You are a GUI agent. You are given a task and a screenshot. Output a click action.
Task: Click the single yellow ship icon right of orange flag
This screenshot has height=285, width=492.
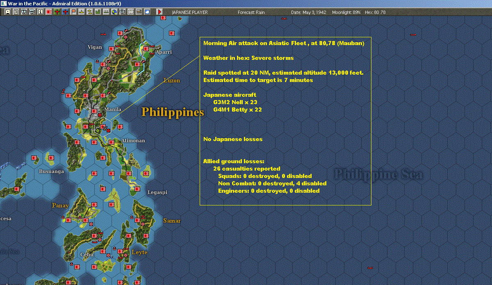81,12
